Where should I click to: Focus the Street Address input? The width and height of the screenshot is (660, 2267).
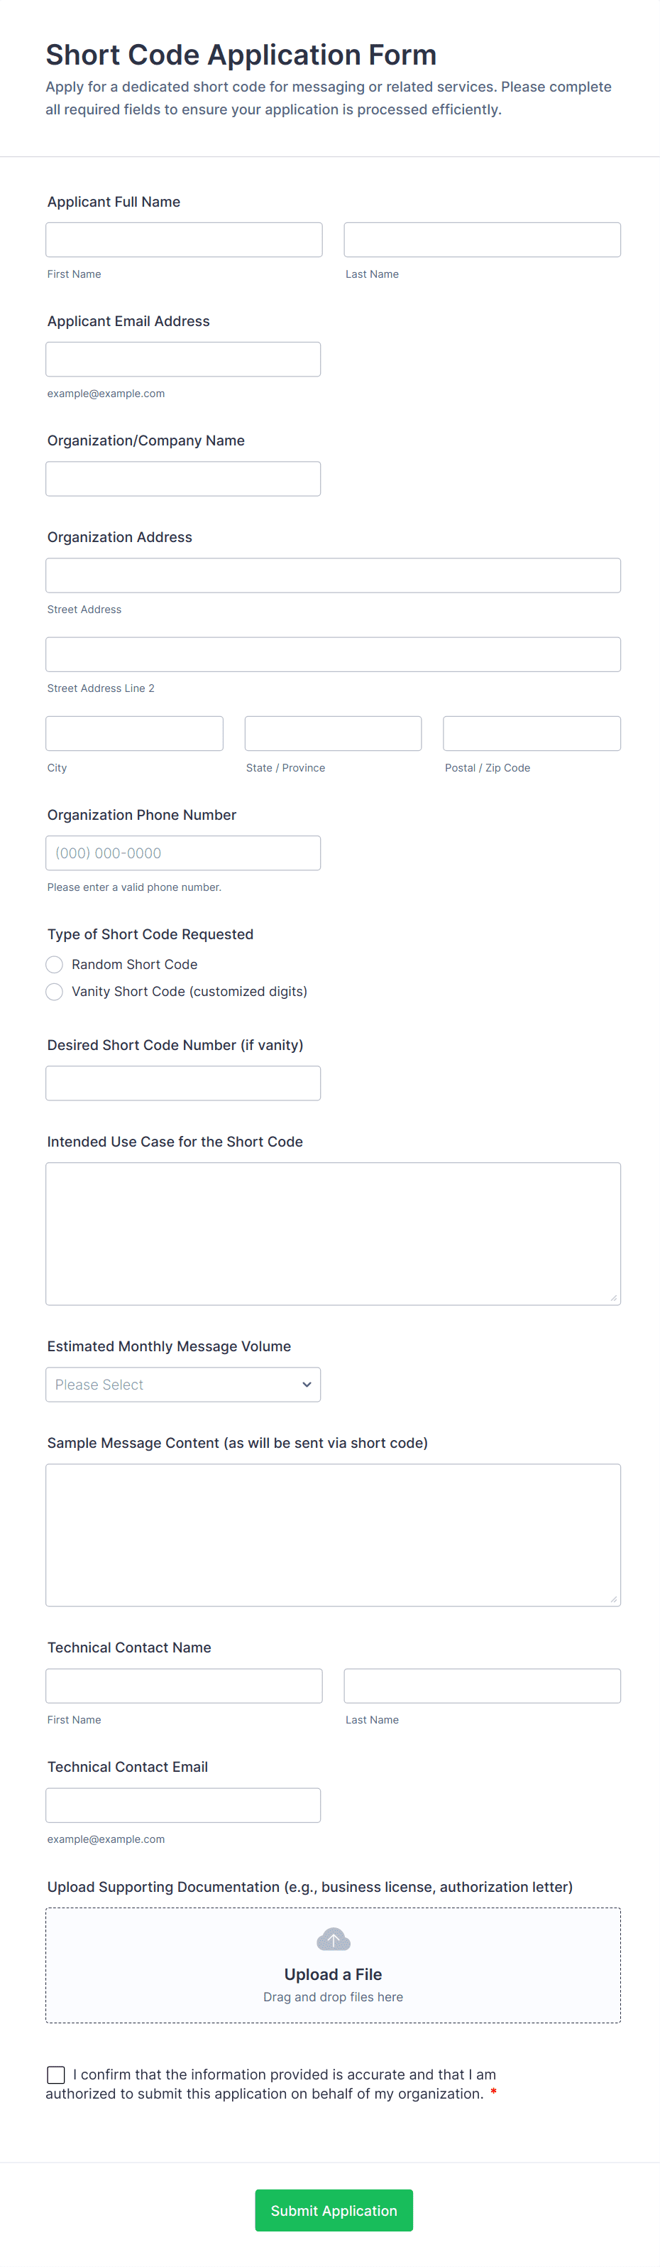pyautogui.click(x=333, y=575)
